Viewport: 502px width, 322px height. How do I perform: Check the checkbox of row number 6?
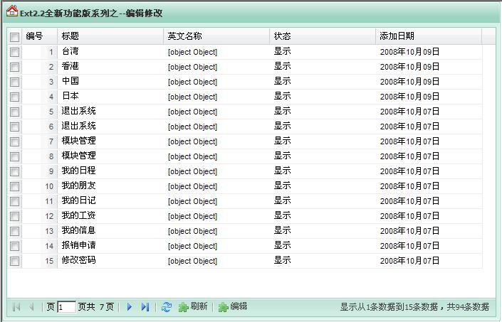14,127
